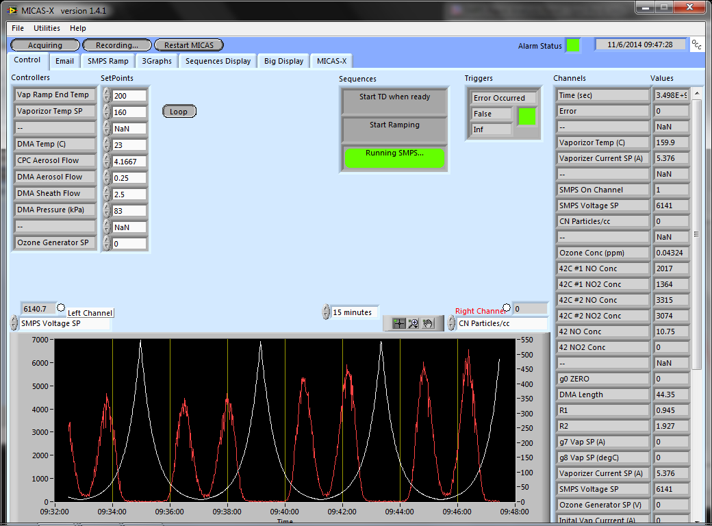Run the Start TD when ready sequence
Viewport: 712px width, 526px height.
(x=394, y=101)
